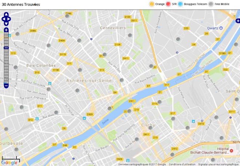Click the train station icon left of Rue Madiraa

[x=37, y=119]
